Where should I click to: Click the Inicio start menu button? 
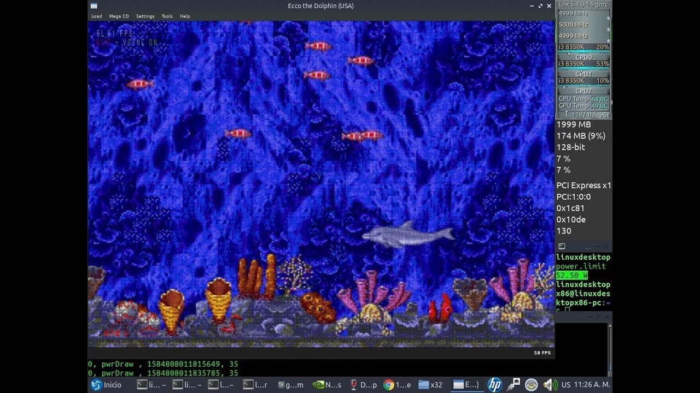point(107,385)
